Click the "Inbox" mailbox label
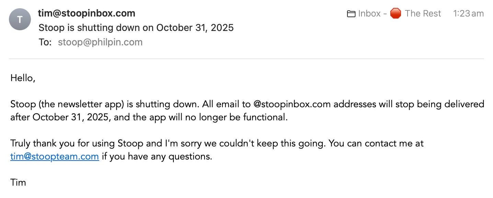This screenshot has height=198, width=493. pyautogui.click(x=369, y=13)
